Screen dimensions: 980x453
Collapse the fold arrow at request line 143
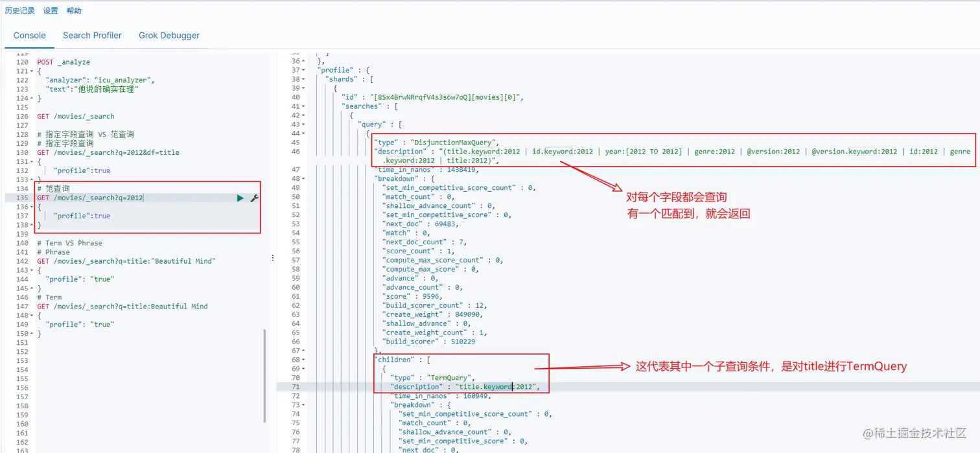pos(32,270)
